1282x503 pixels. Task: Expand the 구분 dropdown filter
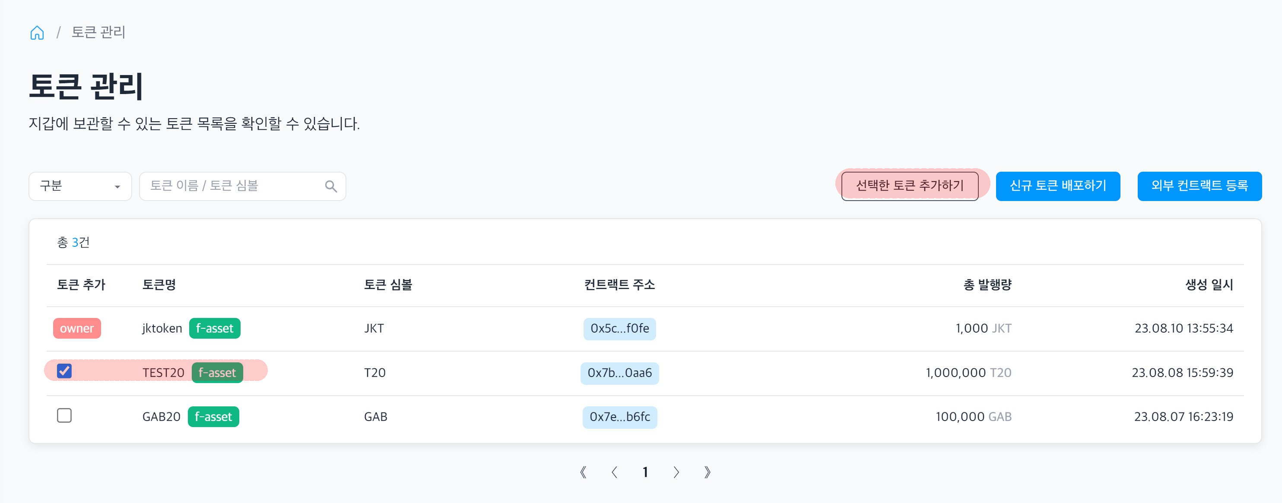click(79, 185)
